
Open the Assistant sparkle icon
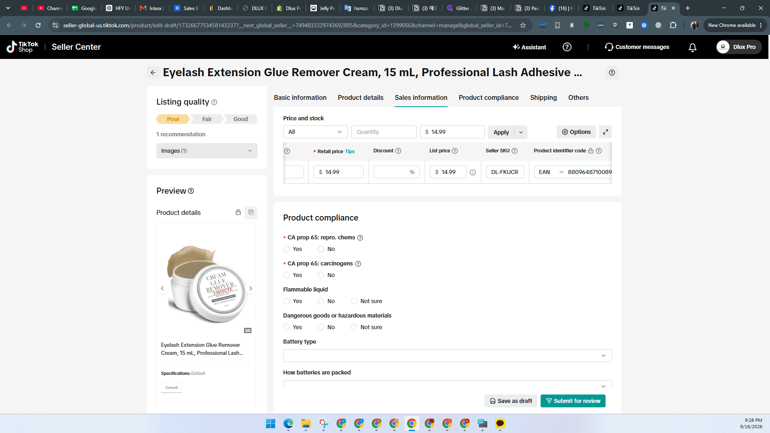tap(516, 47)
